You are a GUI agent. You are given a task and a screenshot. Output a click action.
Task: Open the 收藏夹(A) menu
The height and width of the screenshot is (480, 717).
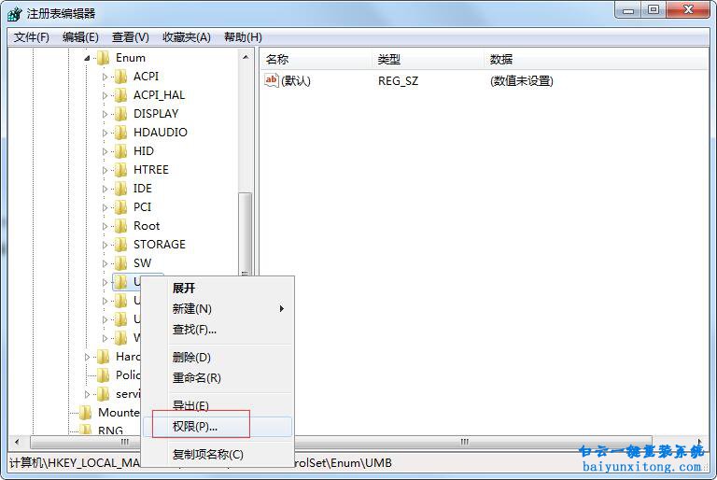(187, 37)
